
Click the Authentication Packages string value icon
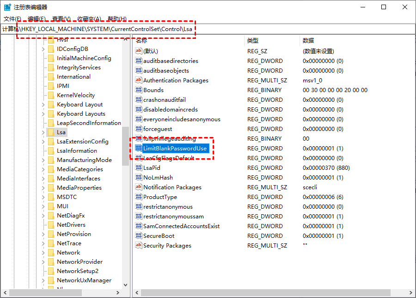click(139, 80)
